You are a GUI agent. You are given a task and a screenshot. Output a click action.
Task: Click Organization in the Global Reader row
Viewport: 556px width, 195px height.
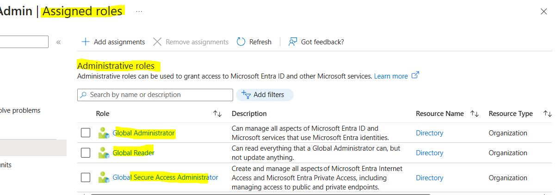(x=508, y=153)
